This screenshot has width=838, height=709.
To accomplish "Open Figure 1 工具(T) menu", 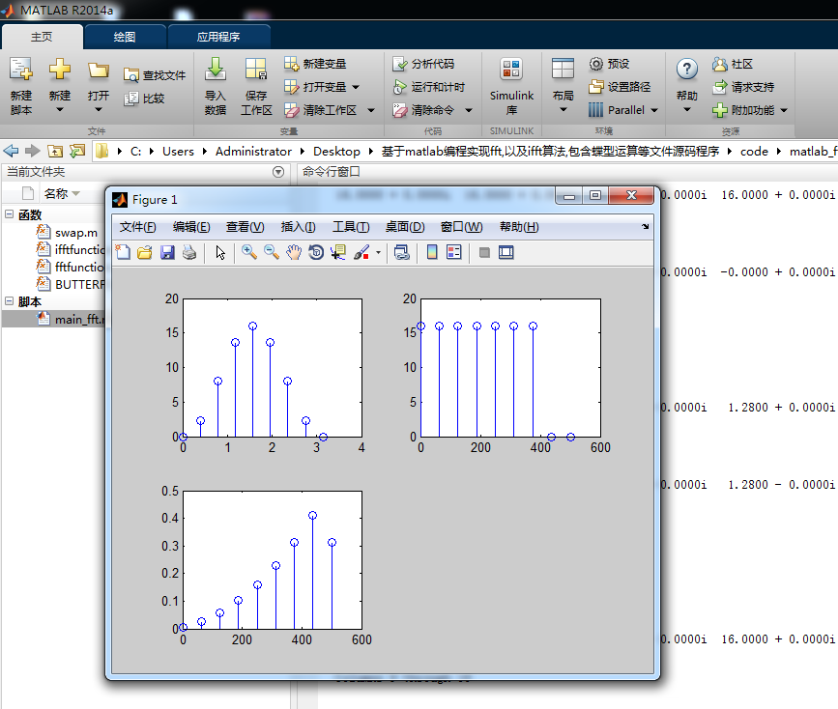I will coord(351,227).
